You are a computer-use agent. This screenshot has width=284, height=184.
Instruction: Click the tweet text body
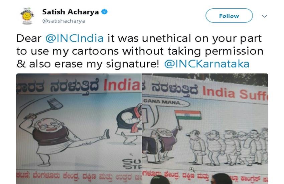click(140, 51)
